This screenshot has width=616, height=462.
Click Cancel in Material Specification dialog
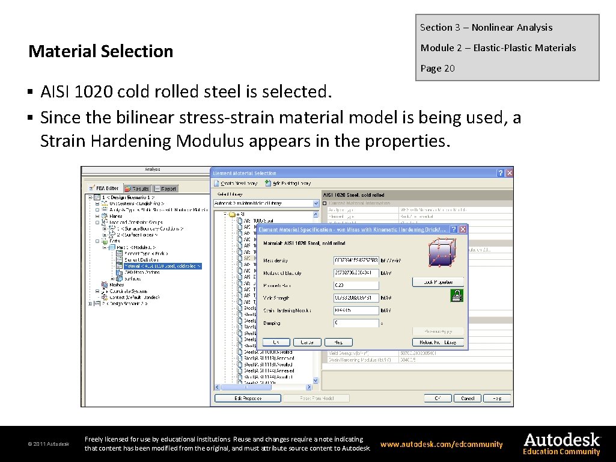pos(307,342)
